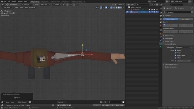
Task: Select Rest Position button
Action: pyautogui.click(x=186, y=19)
